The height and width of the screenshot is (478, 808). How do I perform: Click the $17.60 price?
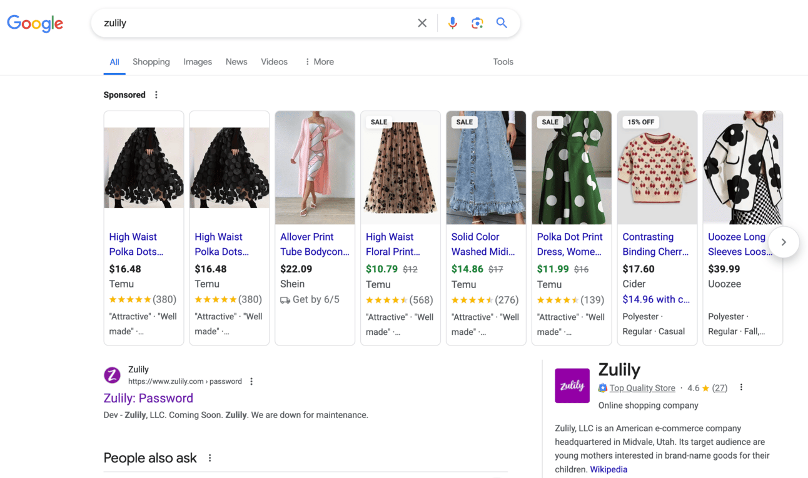click(x=639, y=269)
